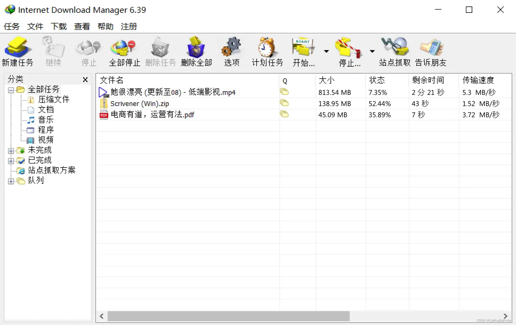Click the 告诉朋友 tell a friend icon
Viewport: 516px width, 325px height.
pyautogui.click(x=431, y=51)
